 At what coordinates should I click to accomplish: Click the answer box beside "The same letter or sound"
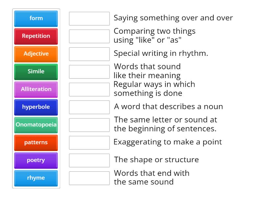pyautogui.click(x=89, y=125)
